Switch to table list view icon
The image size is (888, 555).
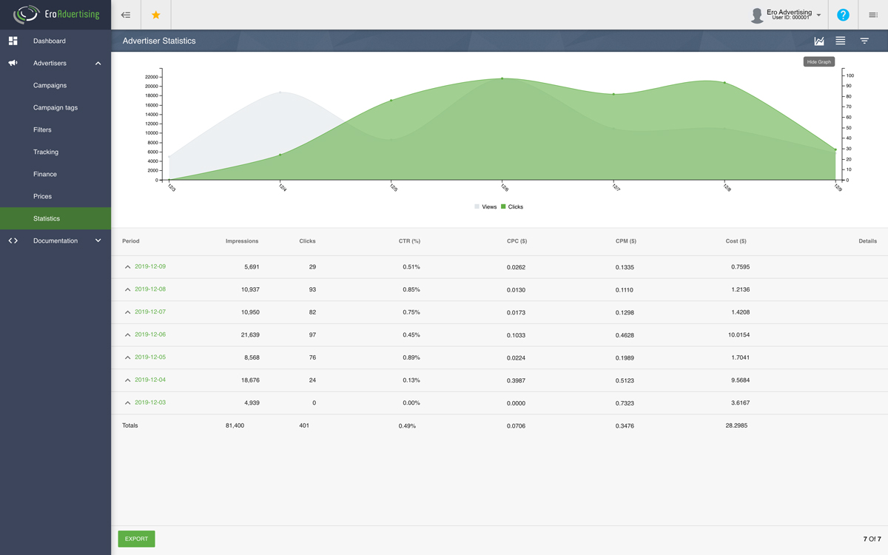841,41
